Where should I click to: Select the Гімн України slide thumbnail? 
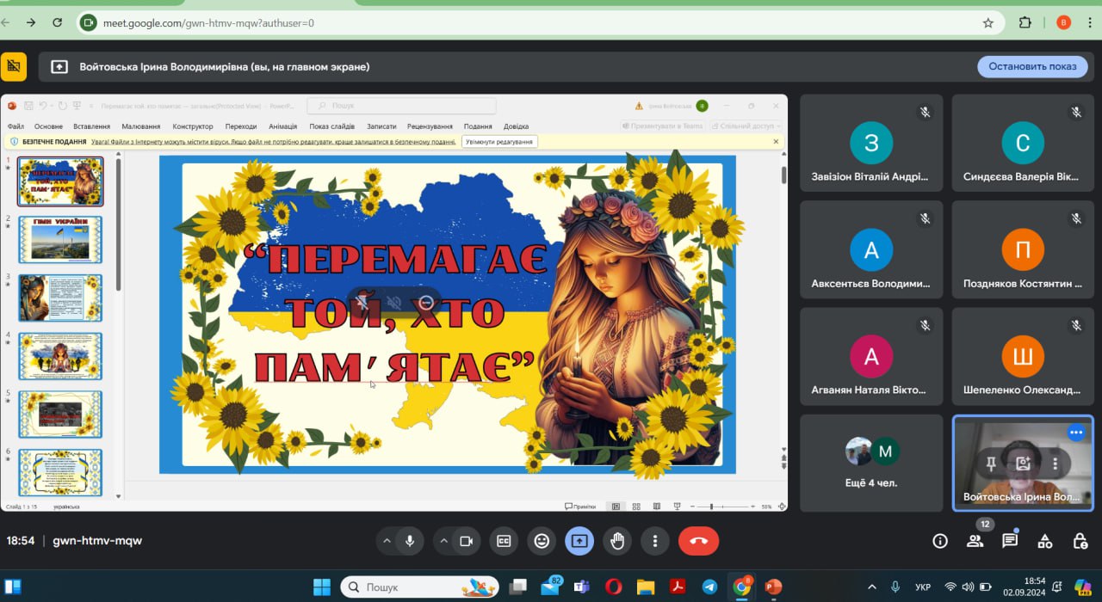[60, 239]
